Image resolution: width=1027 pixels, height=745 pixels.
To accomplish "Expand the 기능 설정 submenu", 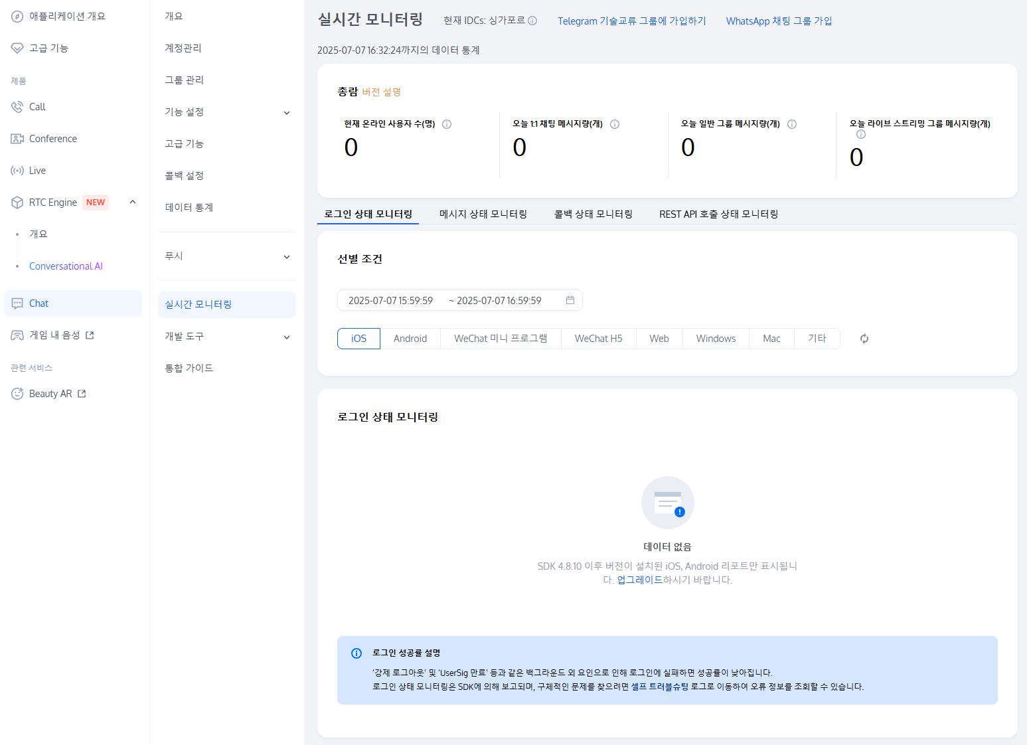I will point(287,113).
